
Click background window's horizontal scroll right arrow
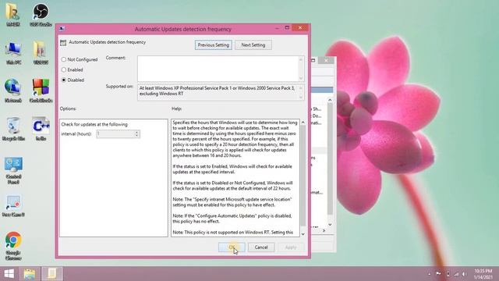point(324,230)
